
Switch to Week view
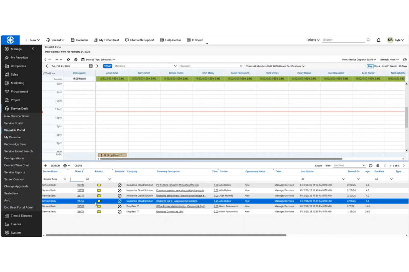point(377,66)
